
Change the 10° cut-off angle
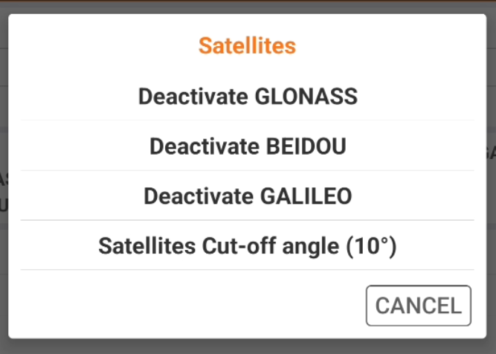248,245
